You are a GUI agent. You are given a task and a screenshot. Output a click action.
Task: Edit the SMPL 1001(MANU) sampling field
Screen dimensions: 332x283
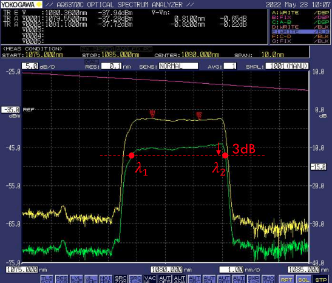pos(287,66)
